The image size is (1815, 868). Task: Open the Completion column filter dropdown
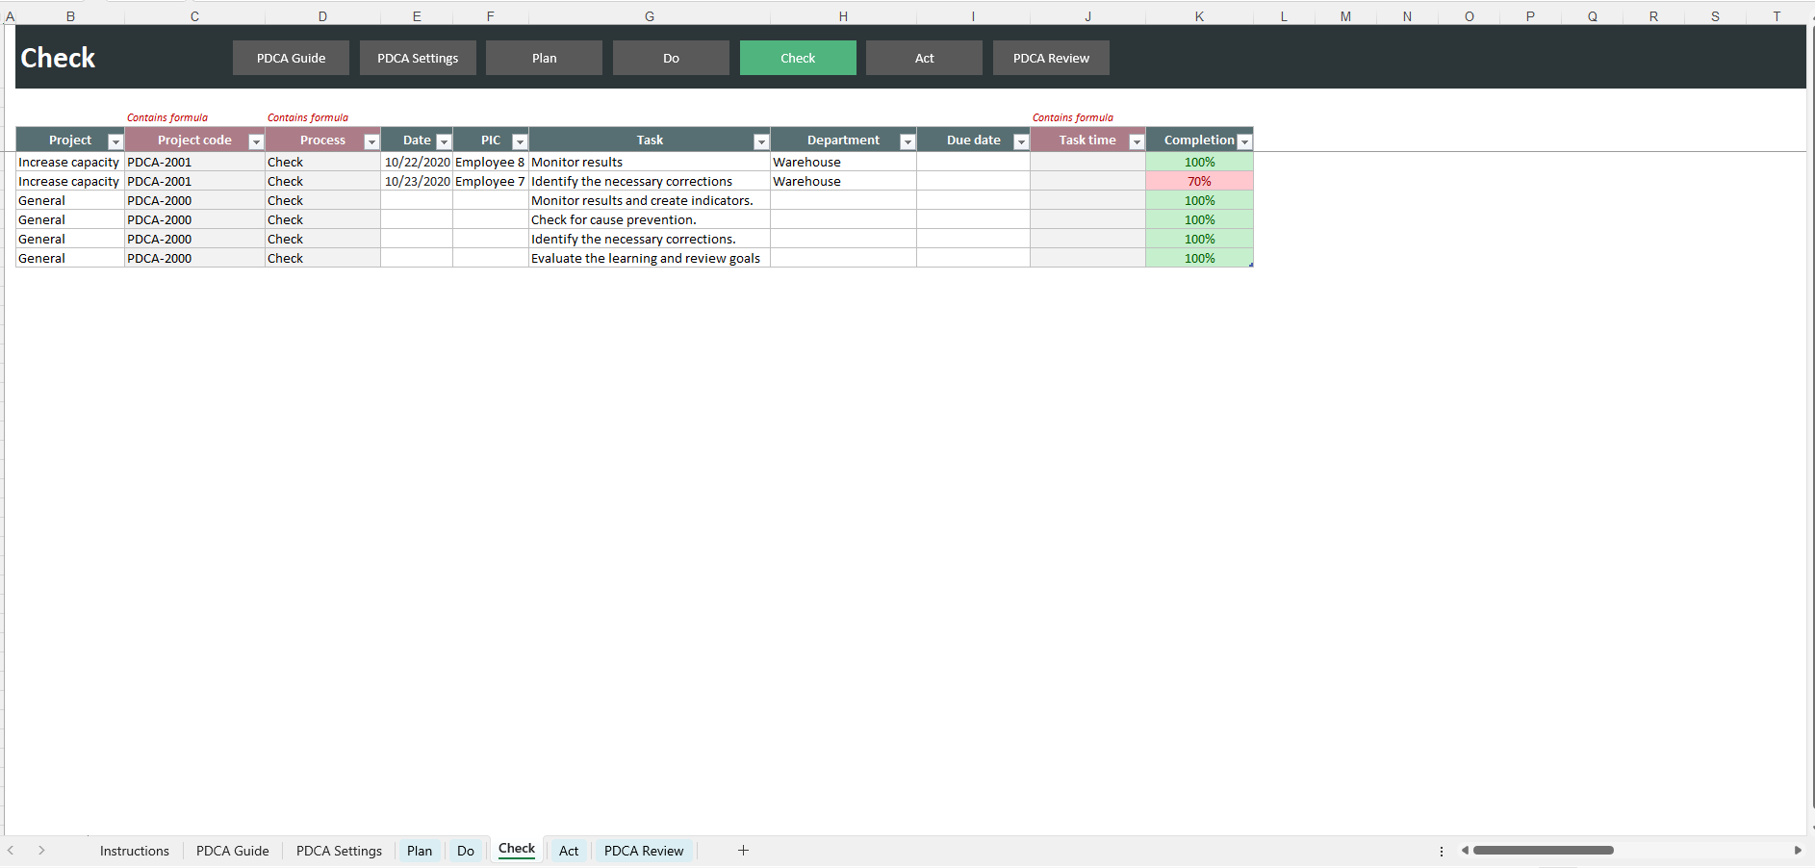(1243, 140)
